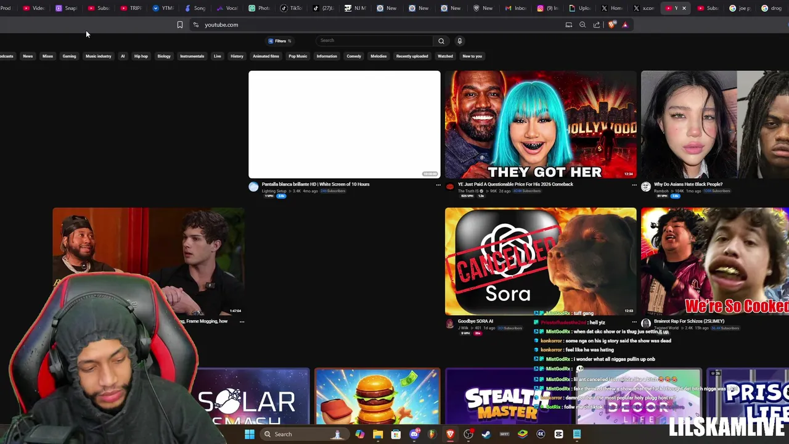Open the Windows Start menu

pos(250,434)
